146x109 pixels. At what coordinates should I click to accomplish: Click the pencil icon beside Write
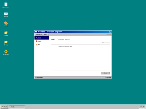tap(36, 38)
